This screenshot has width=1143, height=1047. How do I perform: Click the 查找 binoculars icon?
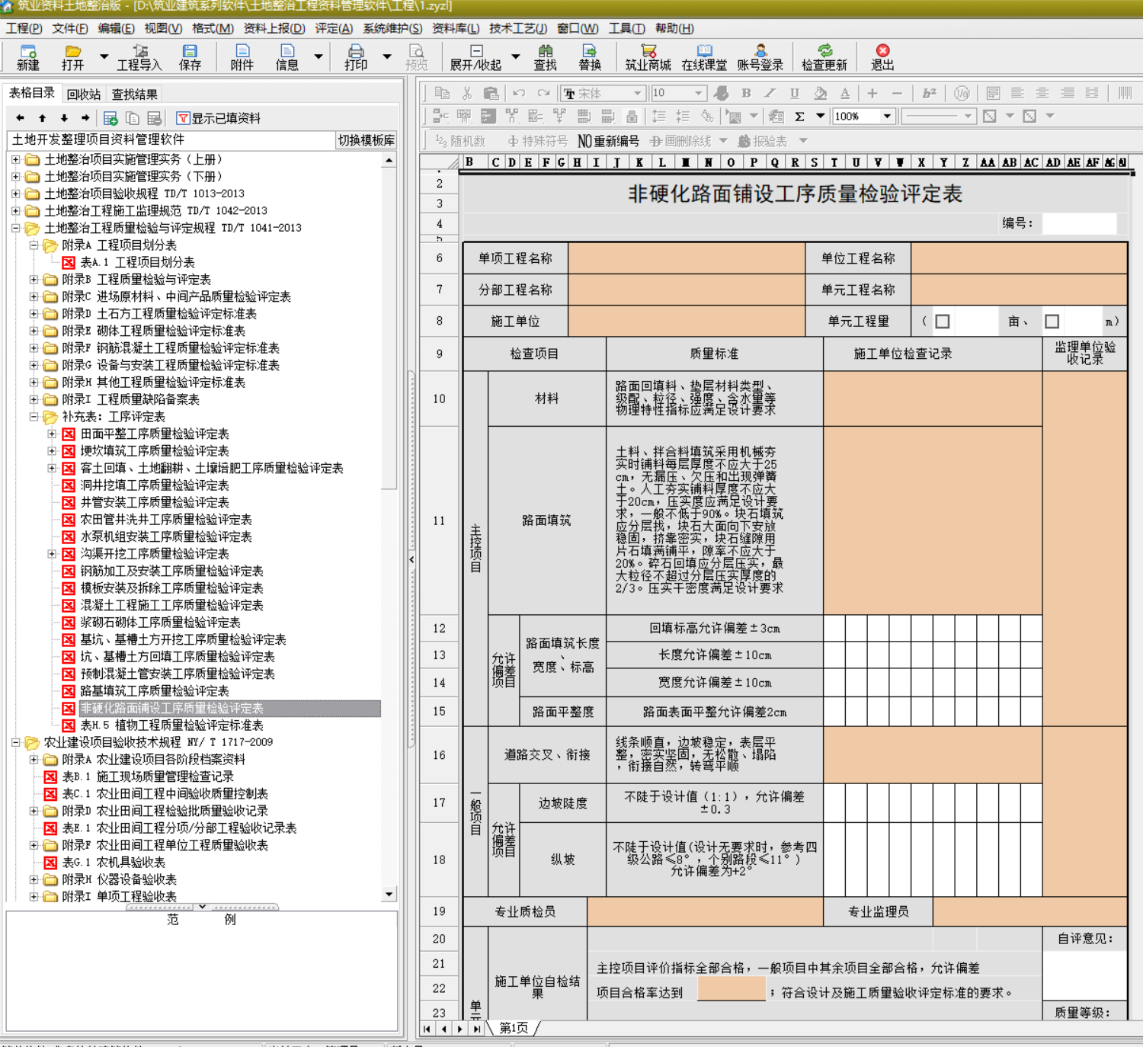coord(546,51)
